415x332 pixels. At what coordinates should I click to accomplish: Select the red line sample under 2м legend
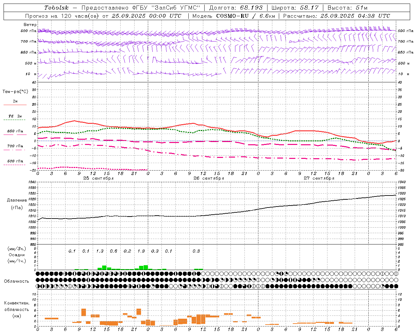pyautogui.click(x=15, y=105)
